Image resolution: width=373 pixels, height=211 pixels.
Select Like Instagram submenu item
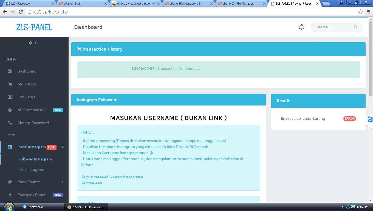pyautogui.click(x=31, y=170)
